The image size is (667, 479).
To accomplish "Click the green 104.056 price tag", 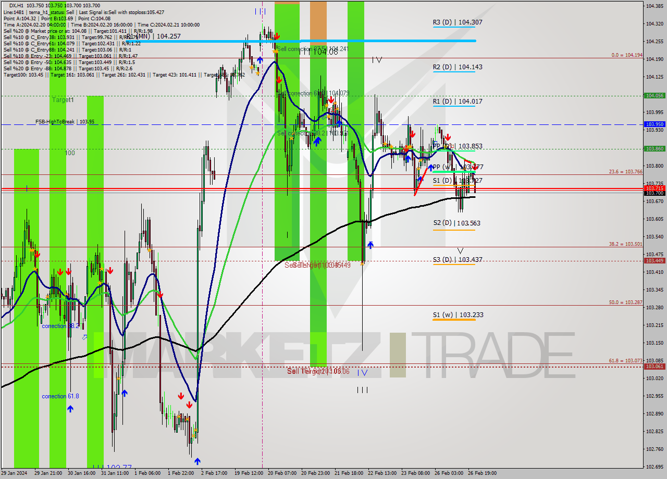I will [655, 96].
